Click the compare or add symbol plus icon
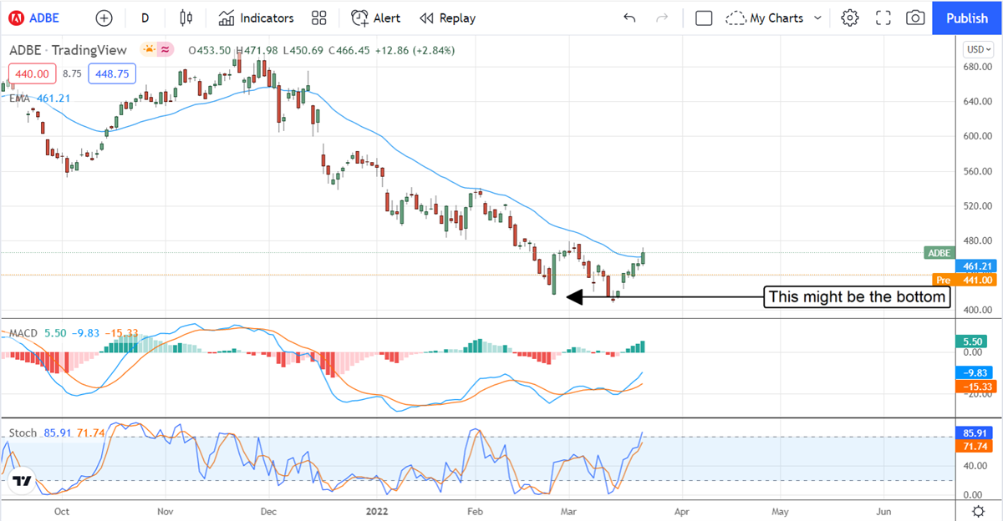The height and width of the screenshot is (521, 1003). coord(104,18)
